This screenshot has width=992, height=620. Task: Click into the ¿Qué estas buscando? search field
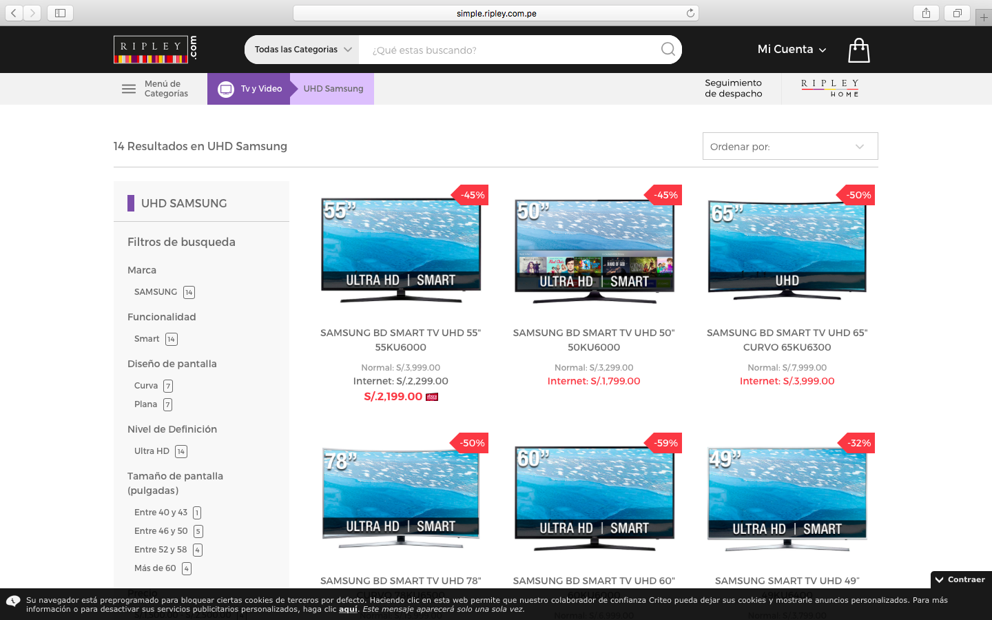508,50
